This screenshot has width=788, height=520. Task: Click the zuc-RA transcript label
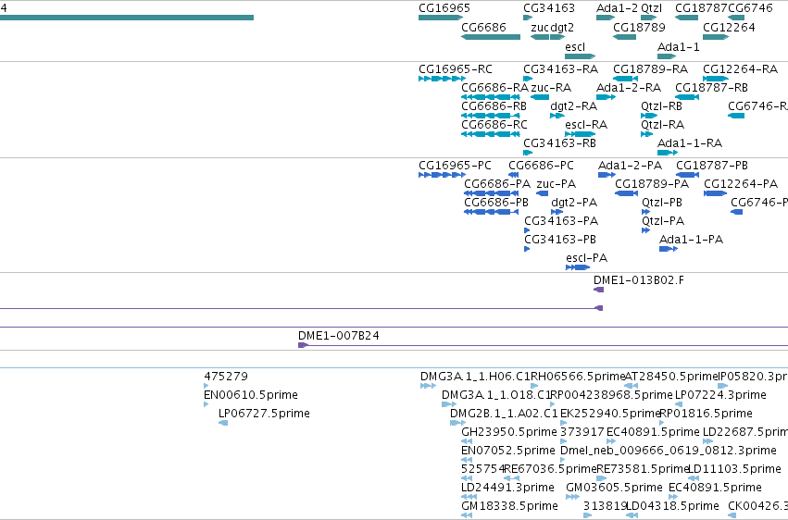tap(551, 88)
